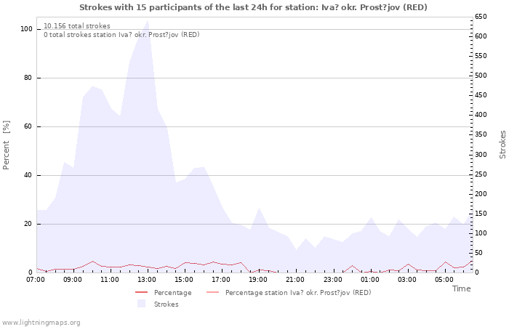Click the 13:00 time axis tick label
509x327 pixels.
pyautogui.click(x=147, y=280)
